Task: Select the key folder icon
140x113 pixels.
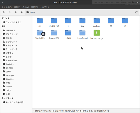Action: pyautogui.click(x=82, y=20)
